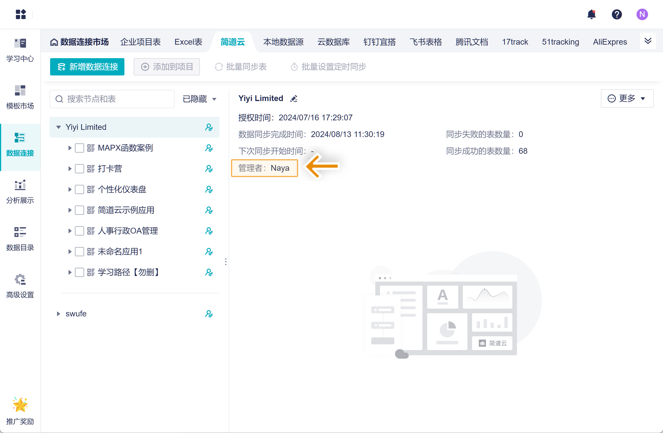Expand the swufe tree node
The width and height of the screenshot is (663, 433).
pyautogui.click(x=58, y=314)
